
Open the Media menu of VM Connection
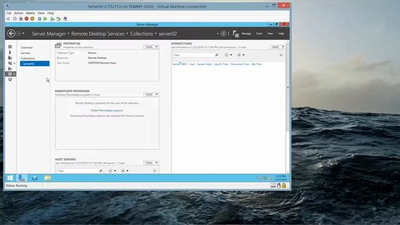tap(30, 13)
